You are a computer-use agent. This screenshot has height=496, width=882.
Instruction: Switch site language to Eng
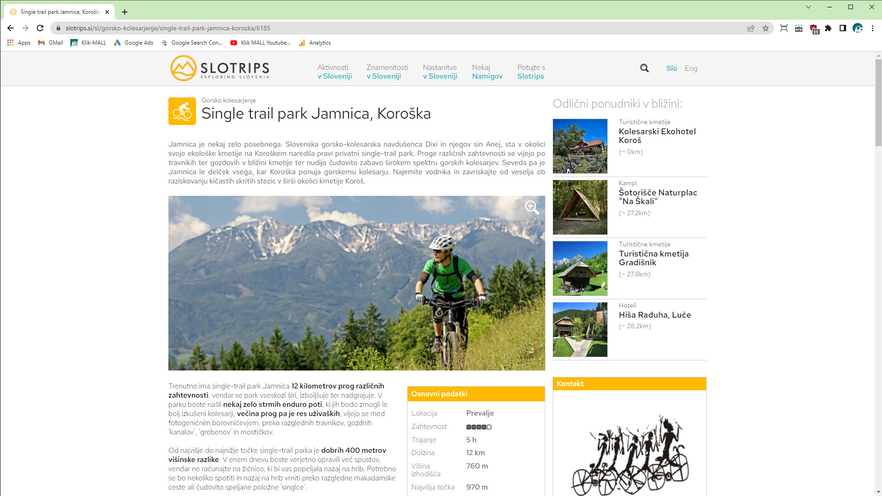coord(691,68)
